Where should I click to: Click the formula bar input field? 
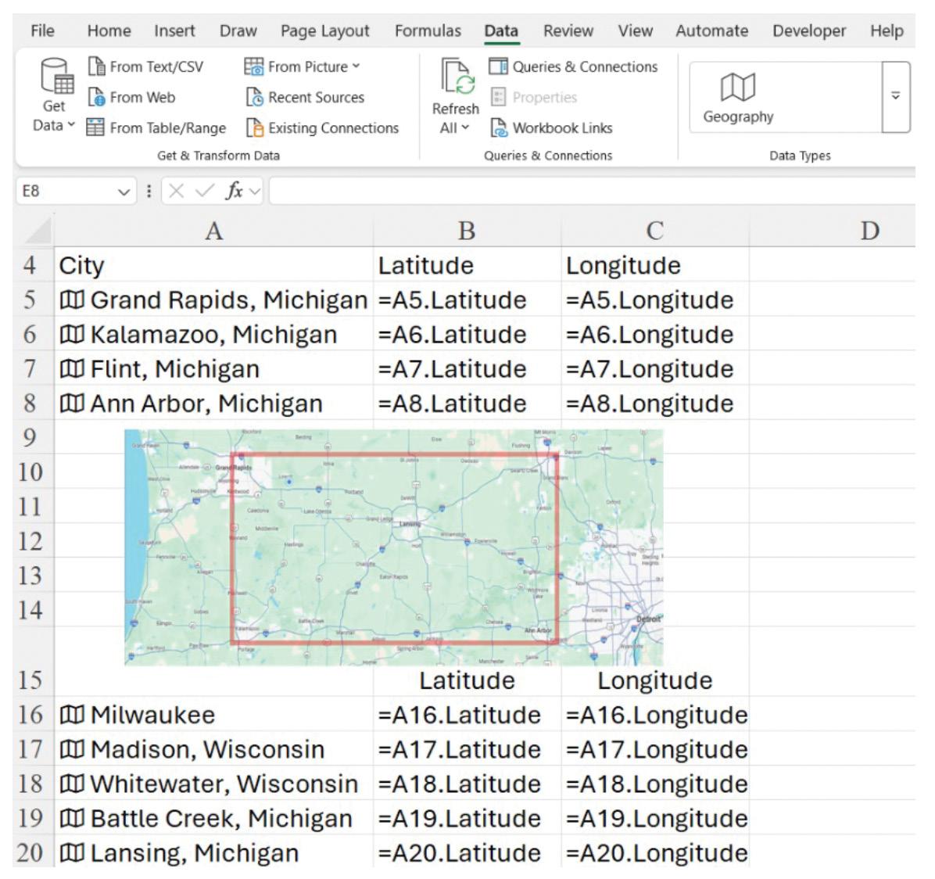click(x=592, y=191)
